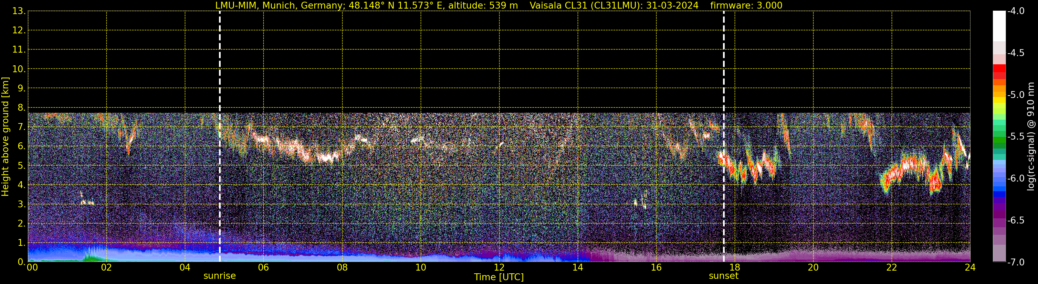Click the 12 tick label on the time axis

pos(499,267)
